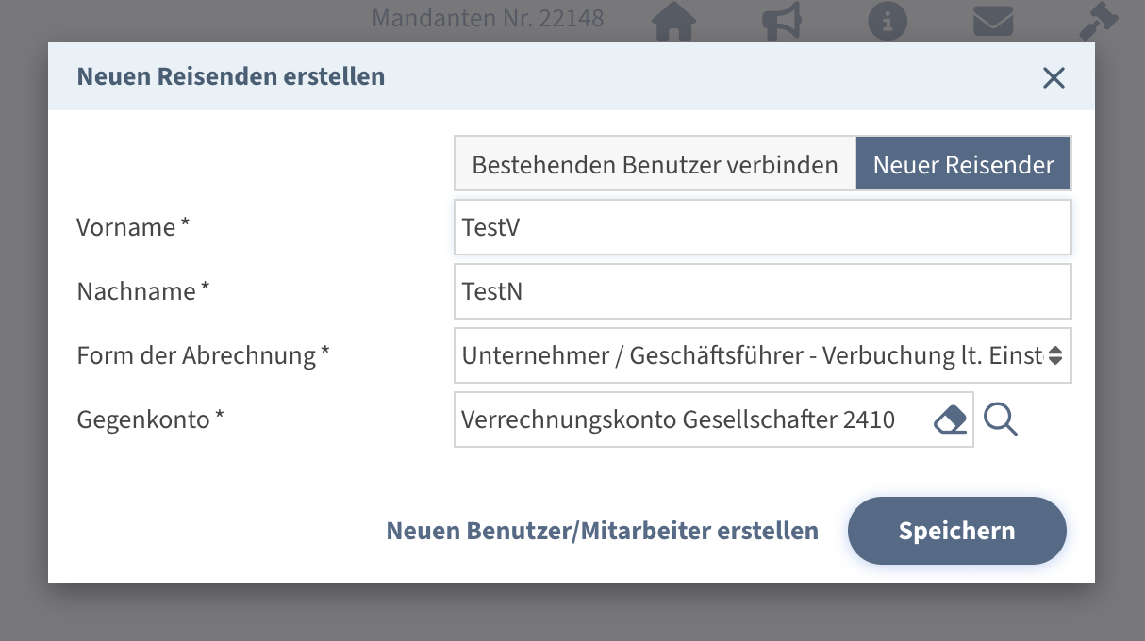The width and height of the screenshot is (1145, 641).
Task: Switch to Bestehenden Benutzer verbinden
Action: point(655,164)
